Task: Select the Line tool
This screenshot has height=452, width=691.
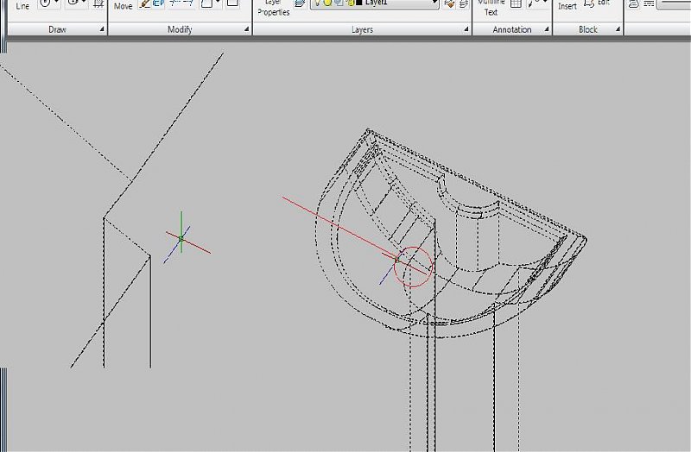Action: click(22, 5)
